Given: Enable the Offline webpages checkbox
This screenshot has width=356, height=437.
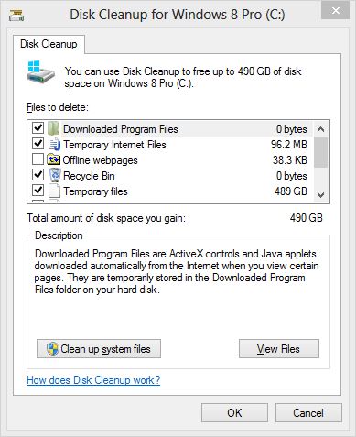Looking at the screenshot, I should (x=38, y=159).
